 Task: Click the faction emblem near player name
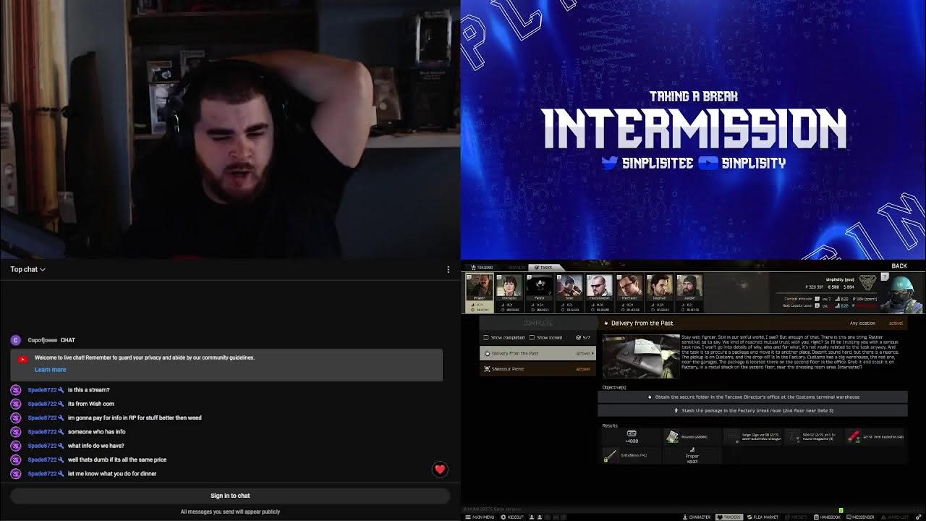(867, 281)
